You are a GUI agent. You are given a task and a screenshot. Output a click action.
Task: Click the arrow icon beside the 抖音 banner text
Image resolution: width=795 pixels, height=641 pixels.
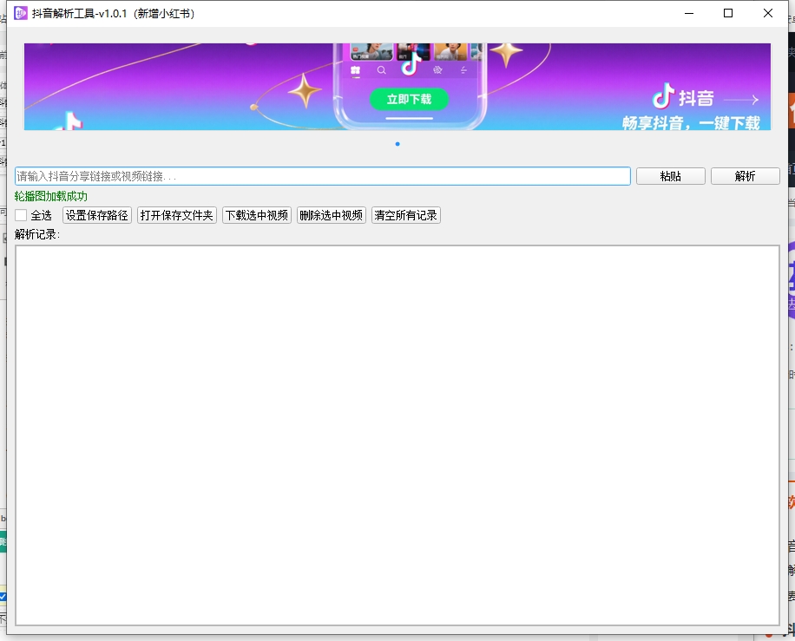click(741, 99)
